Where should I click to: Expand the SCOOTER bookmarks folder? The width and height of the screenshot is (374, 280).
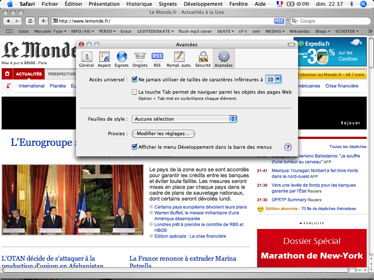pos(347,31)
